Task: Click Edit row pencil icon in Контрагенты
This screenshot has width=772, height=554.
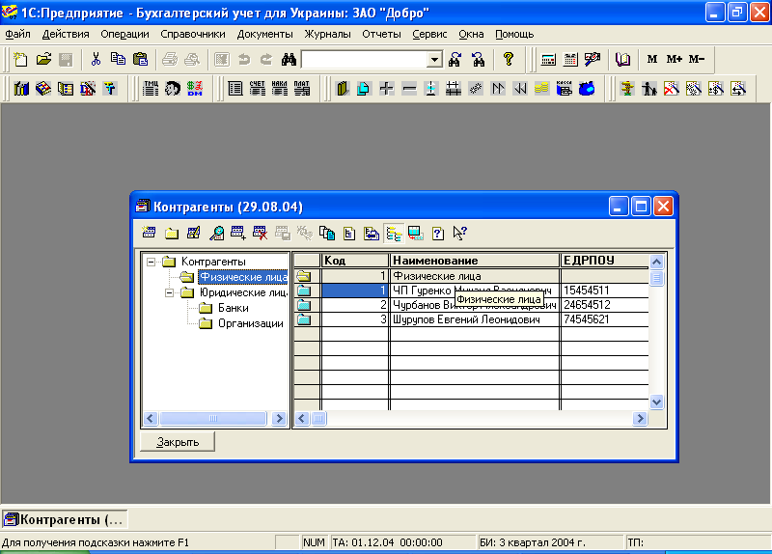Action: tap(194, 233)
